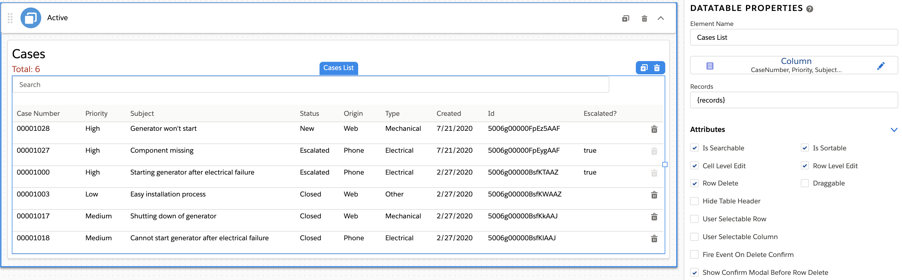The width and height of the screenshot is (902, 280).
Task: Sort by Escalated? column header
Action: click(600, 113)
